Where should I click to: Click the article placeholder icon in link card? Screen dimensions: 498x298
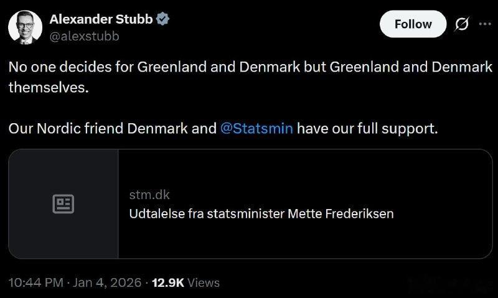[x=63, y=203]
